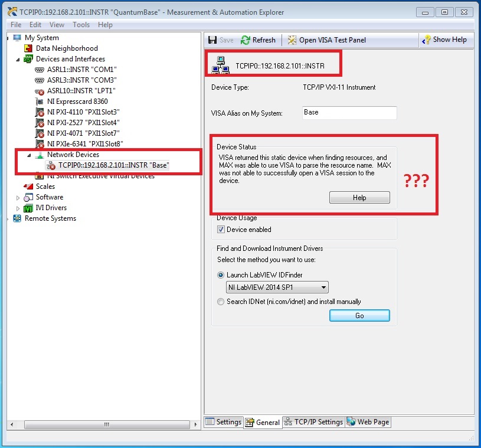Select ASRL10::INSTR "LPT1" tree item
Viewport: 481px width, 448px height.
pos(81,91)
